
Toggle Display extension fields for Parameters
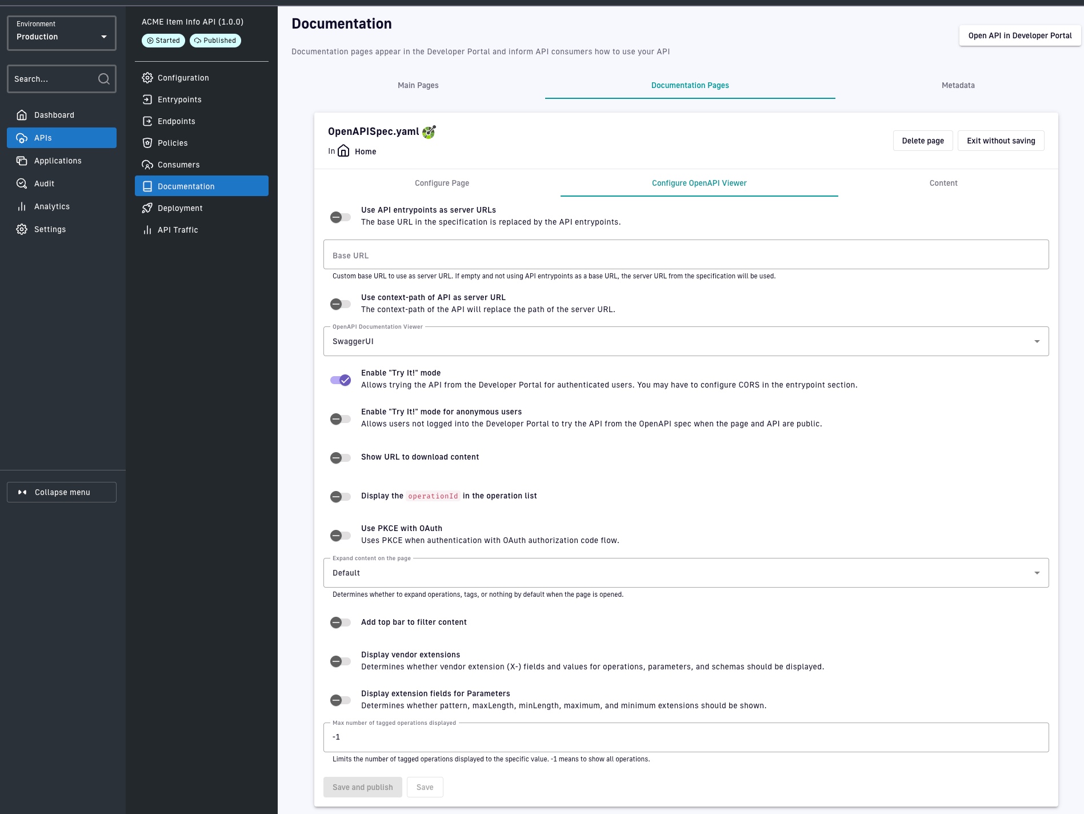(x=341, y=700)
